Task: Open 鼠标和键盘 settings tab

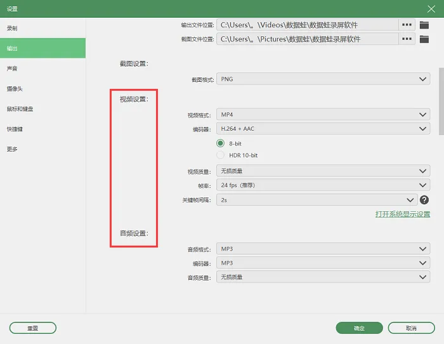Action: pyautogui.click(x=42, y=109)
